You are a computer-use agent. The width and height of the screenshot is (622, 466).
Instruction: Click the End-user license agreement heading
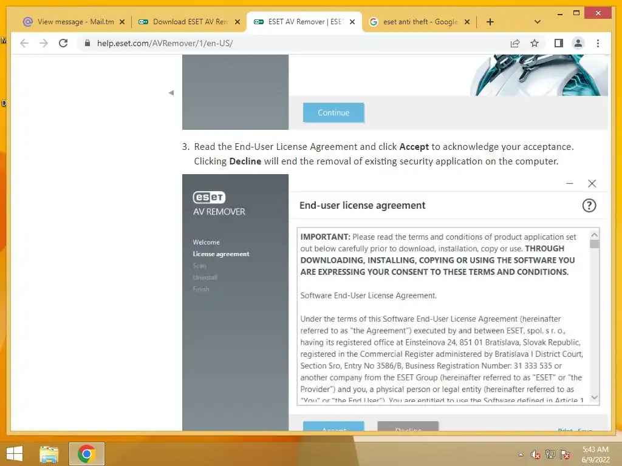click(362, 205)
